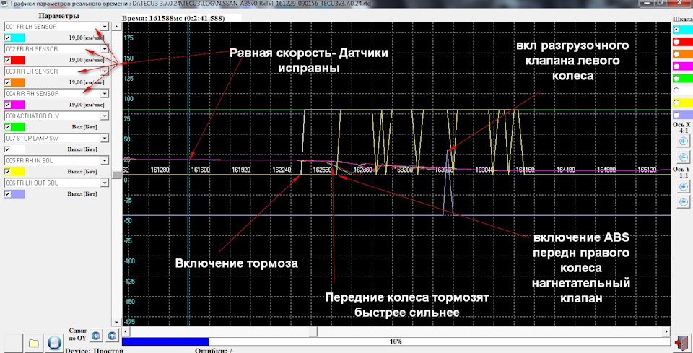
Task: Select the magenta scale radio button
Action: click(676, 66)
